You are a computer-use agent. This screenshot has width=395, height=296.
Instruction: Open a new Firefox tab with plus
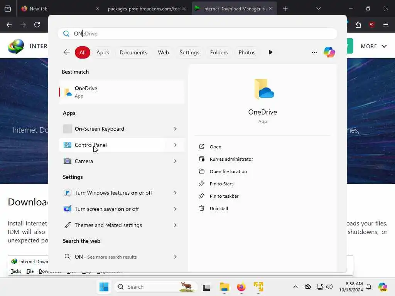[x=285, y=9]
